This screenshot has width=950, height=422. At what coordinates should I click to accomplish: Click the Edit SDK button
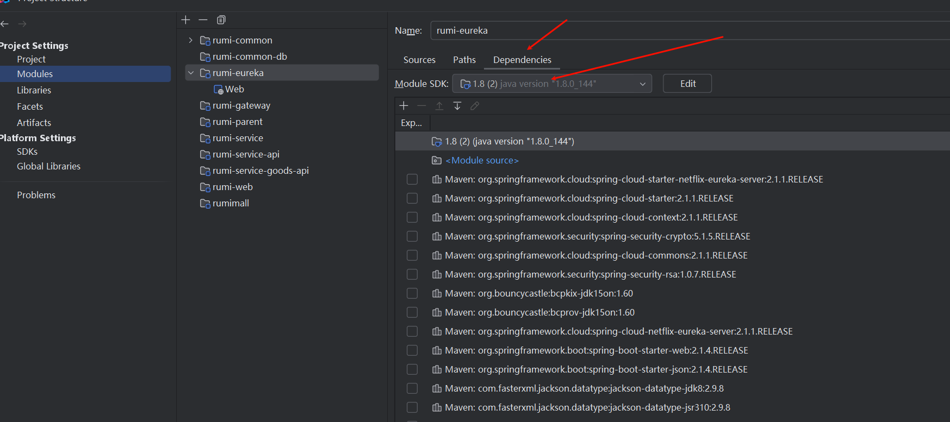(x=687, y=84)
